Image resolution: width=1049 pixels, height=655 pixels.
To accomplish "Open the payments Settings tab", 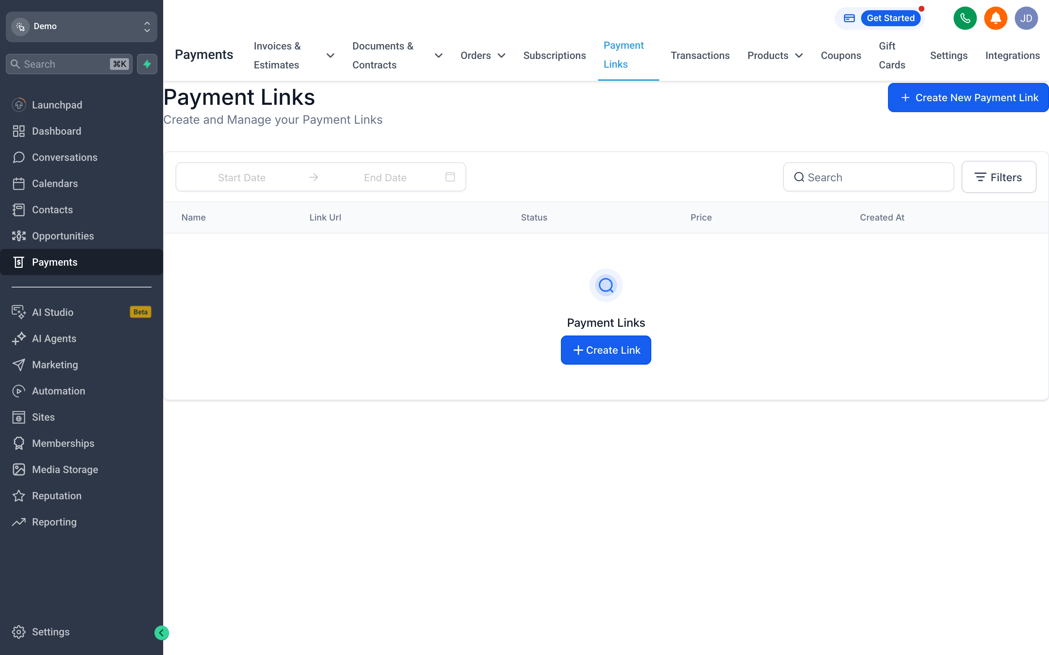I will tap(948, 55).
